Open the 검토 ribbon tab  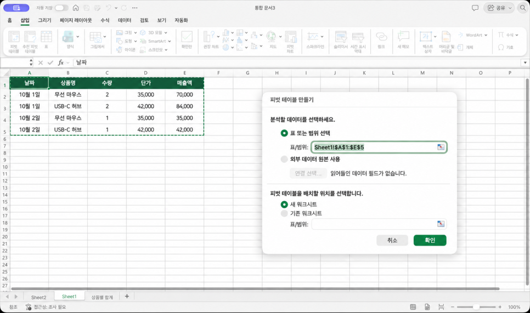(144, 20)
